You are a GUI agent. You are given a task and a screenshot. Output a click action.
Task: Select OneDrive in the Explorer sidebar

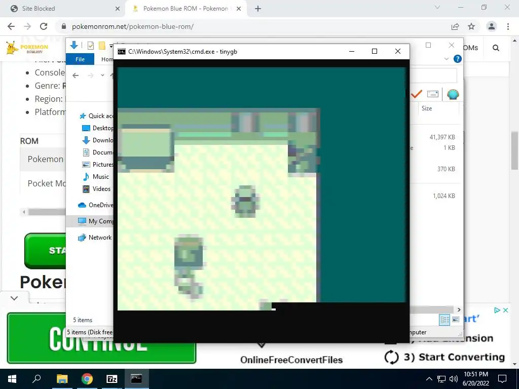point(96,205)
